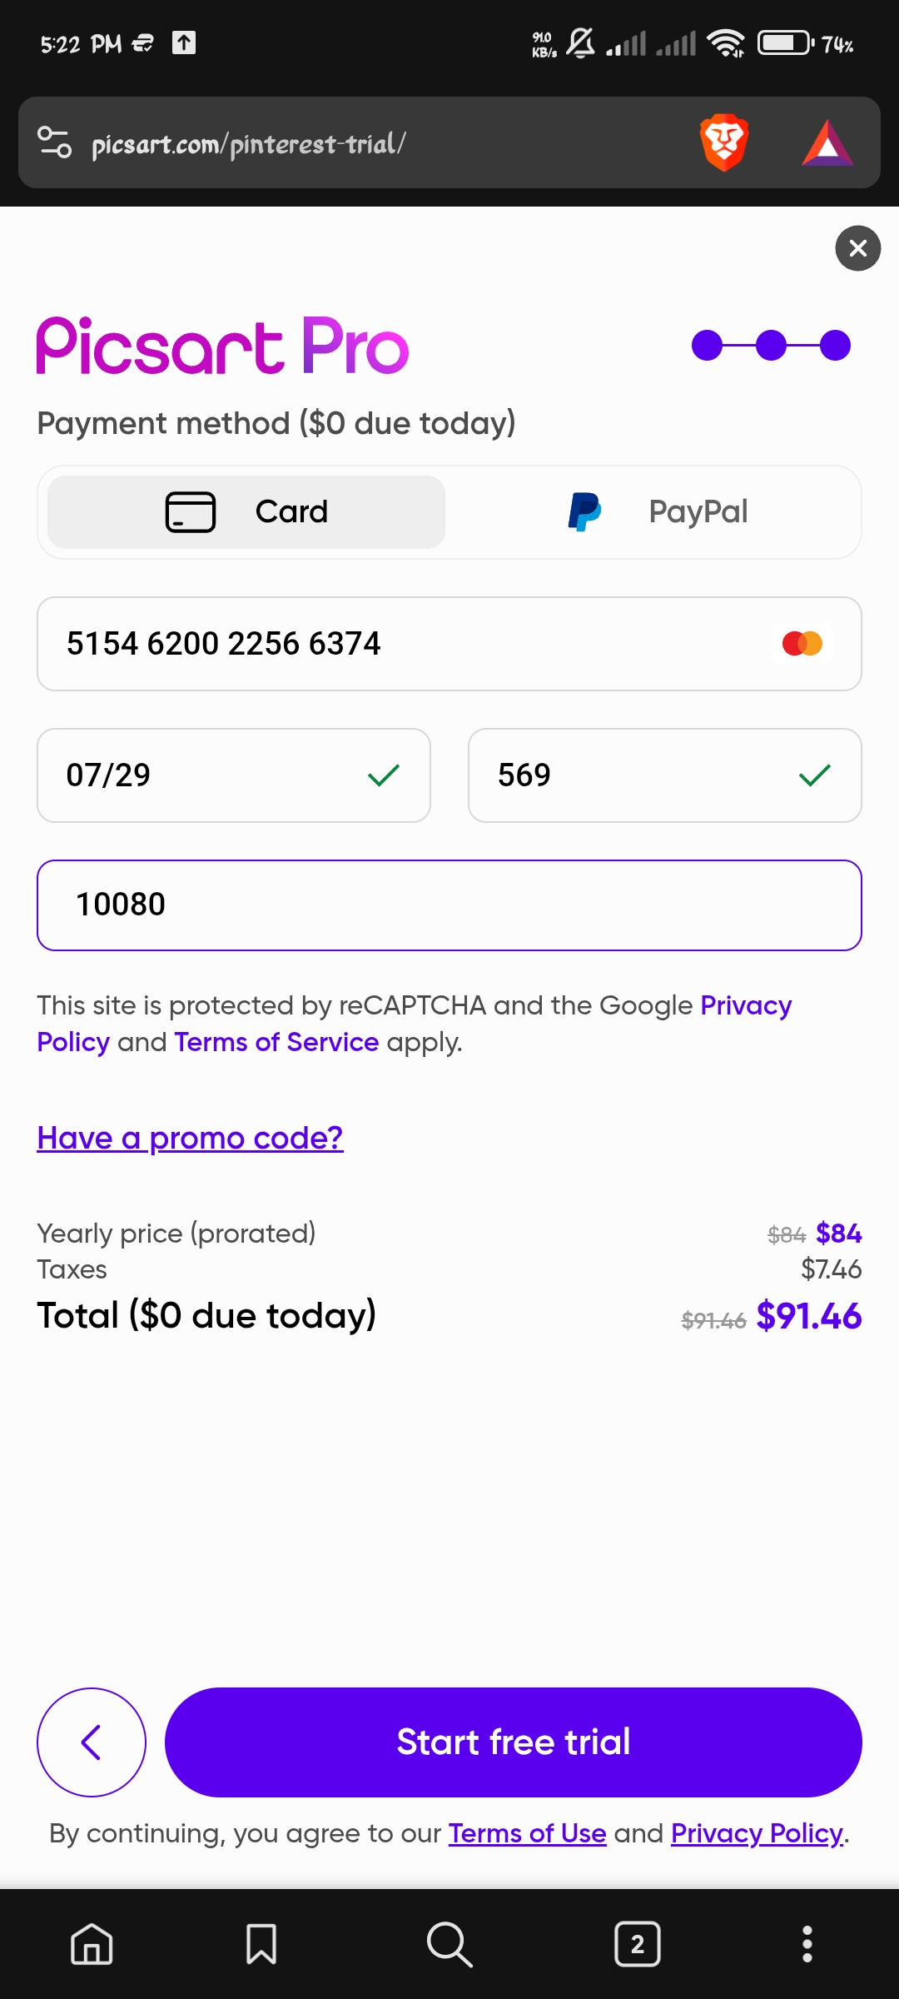Go to browser home page
Viewport: 899px width, 1999px height.
click(92, 1944)
